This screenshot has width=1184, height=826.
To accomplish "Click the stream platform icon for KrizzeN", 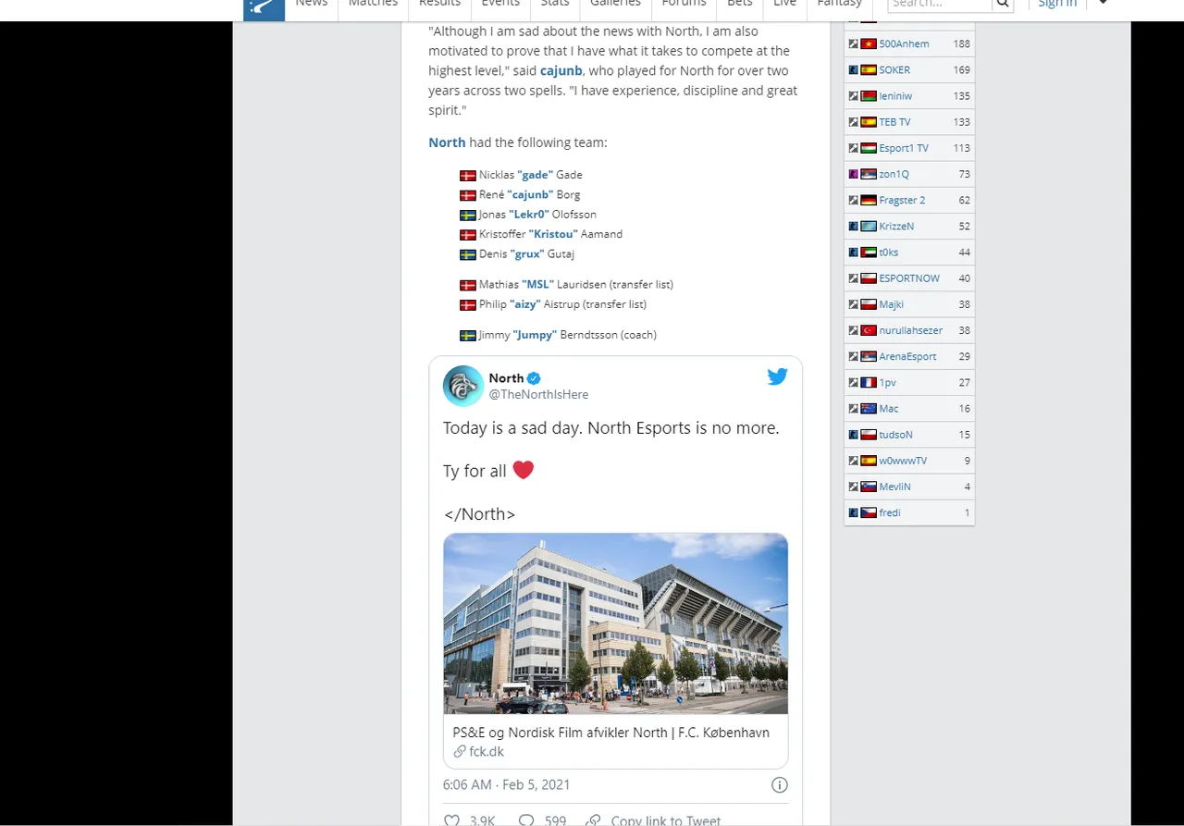I will point(853,226).
